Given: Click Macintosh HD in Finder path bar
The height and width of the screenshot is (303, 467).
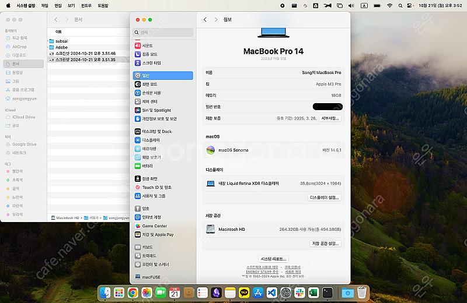Looking at the screenshot, I should [x=65, y=218].
